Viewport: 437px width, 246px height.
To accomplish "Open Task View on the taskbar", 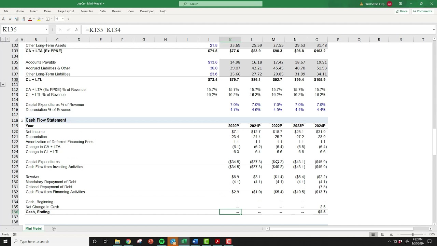I will pos(105,242).
